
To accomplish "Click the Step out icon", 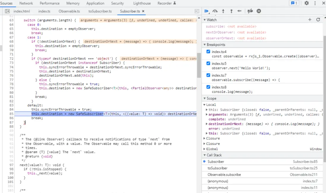I will click(x=231, y=11).
